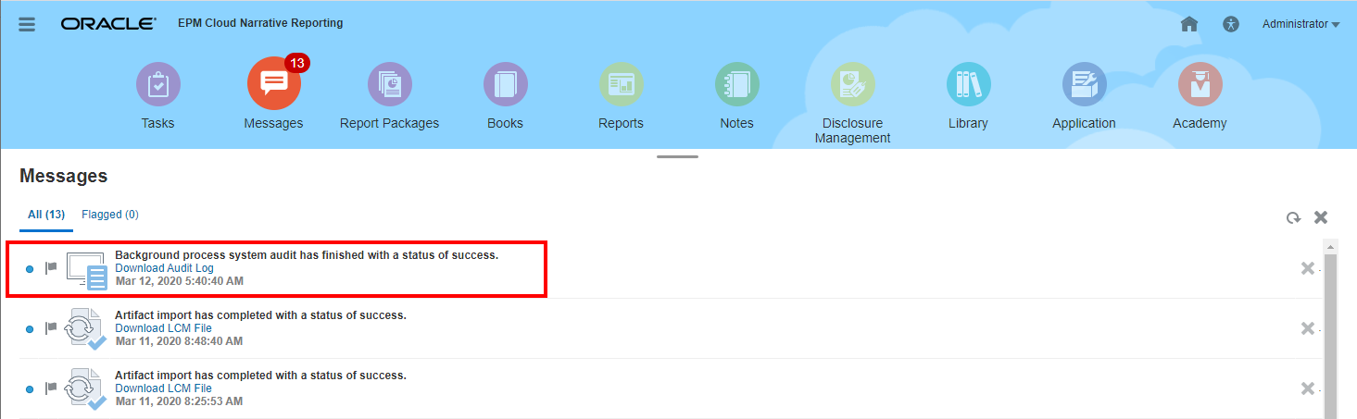Open the Disclosure Management card
Viewport: 1357px width, 419px height.
point(852,103)
